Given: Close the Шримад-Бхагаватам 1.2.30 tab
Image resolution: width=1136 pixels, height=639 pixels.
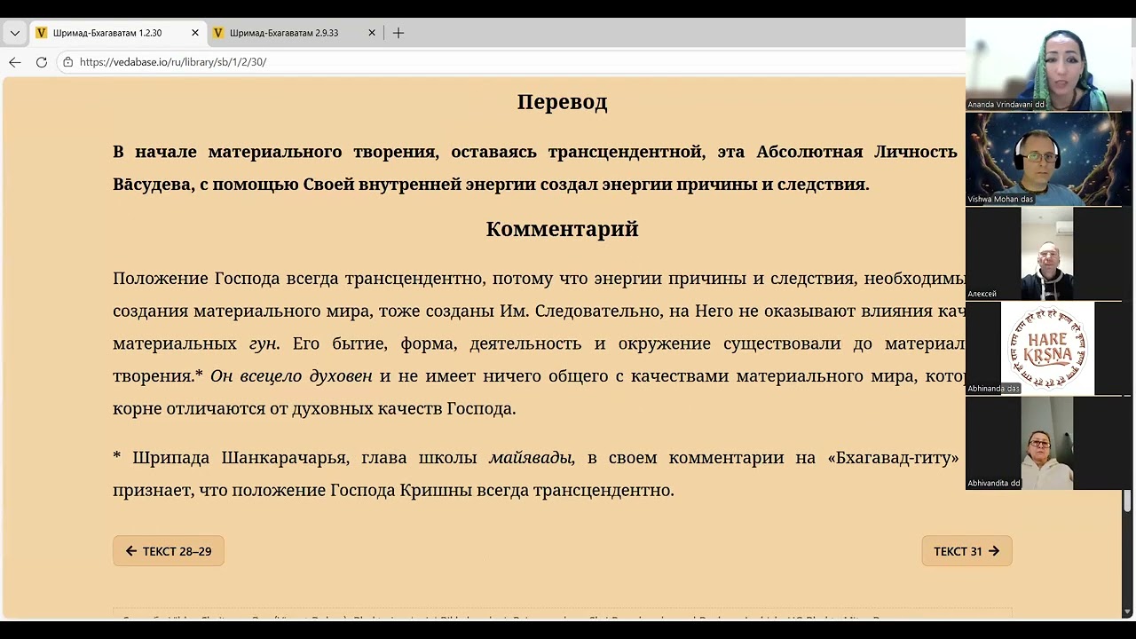Looking at the screenshot, I should pos(195,33).
